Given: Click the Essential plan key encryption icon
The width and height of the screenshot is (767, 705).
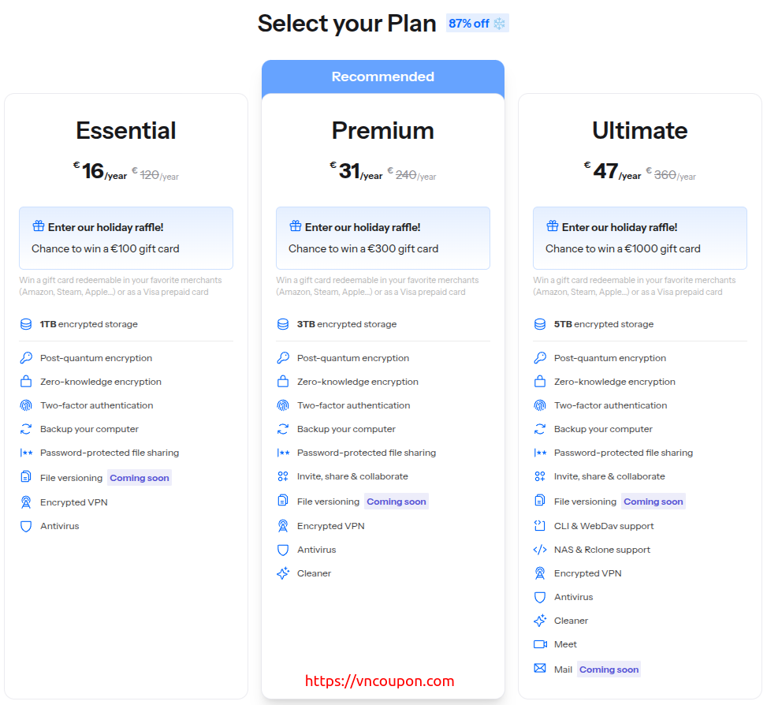Looking at the screenshot, I should tap(26, 358).
